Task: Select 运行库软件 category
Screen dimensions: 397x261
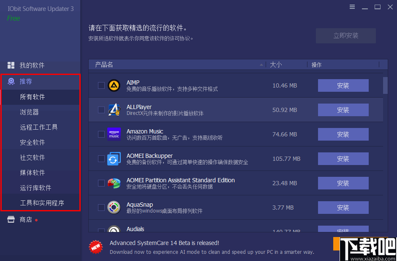Action: click(x=40, y=188)
